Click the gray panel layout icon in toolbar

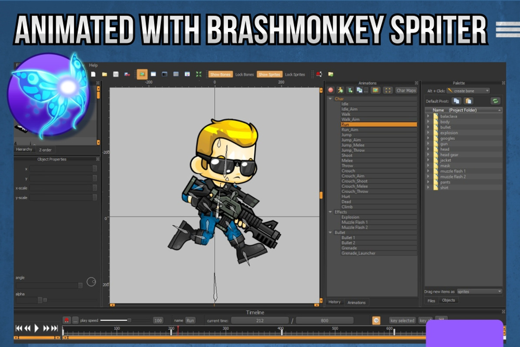(x=176, y=74)
